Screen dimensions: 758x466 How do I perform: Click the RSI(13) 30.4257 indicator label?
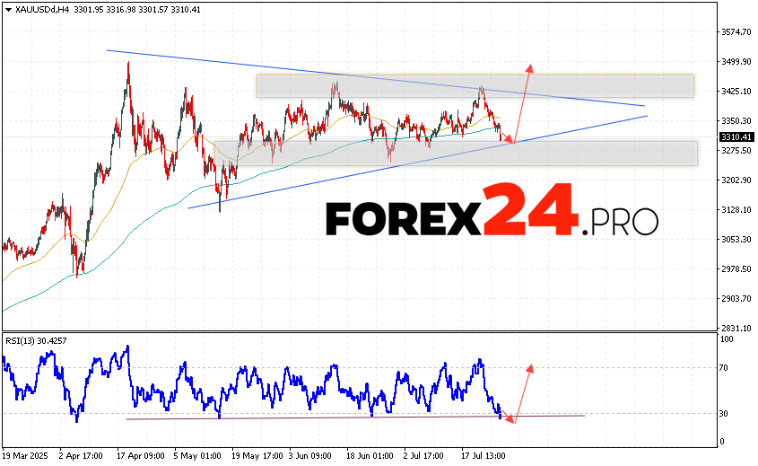pyautogui.click(x=36, y=341)
